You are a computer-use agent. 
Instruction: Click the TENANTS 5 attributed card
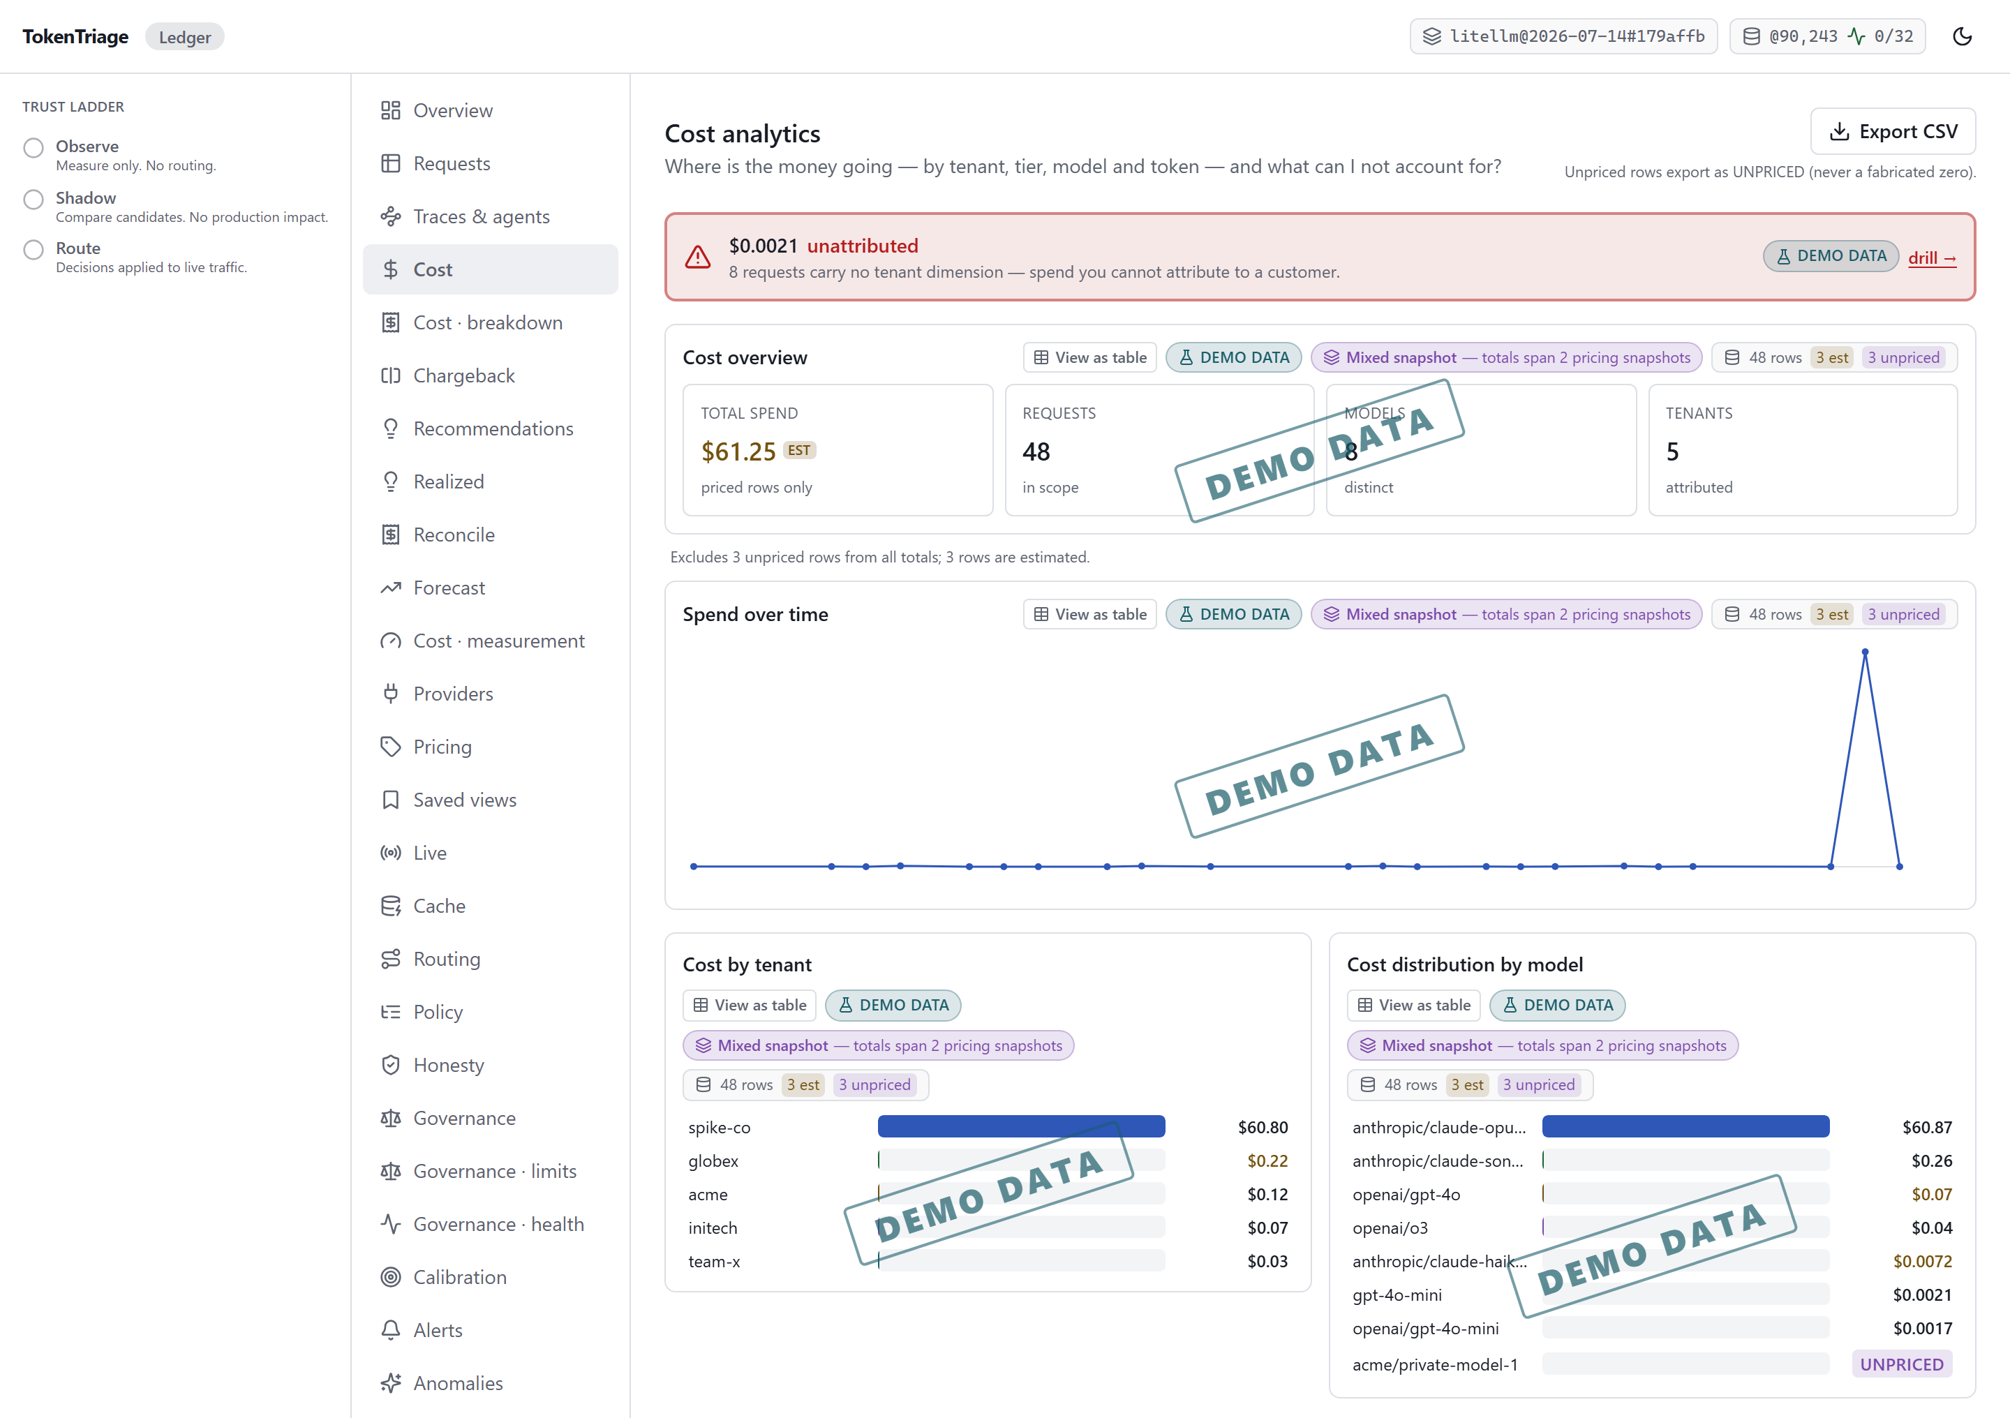tap(1803, 450)
